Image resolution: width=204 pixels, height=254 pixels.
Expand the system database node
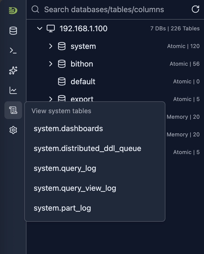50,46
